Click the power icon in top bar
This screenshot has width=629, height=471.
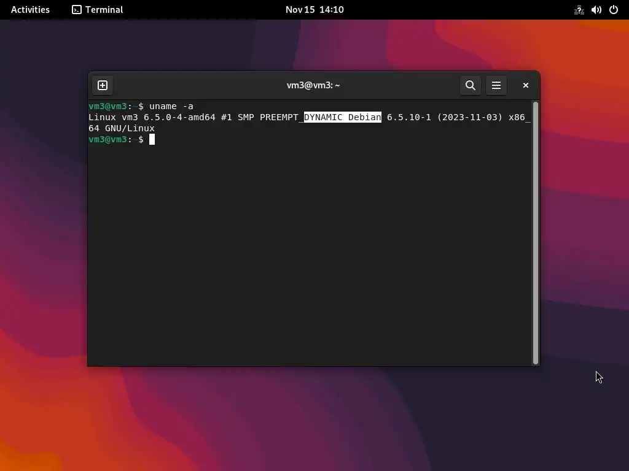pos(614,10)
